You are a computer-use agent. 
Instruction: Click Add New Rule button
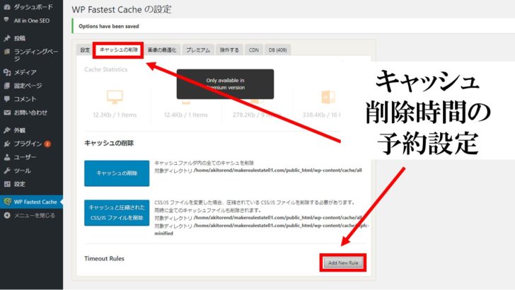pyautogui.click(x=342, y=262)
